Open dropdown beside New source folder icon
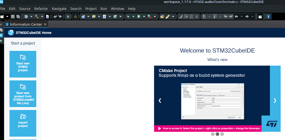285x140 pixels. (x=99, y=17)
